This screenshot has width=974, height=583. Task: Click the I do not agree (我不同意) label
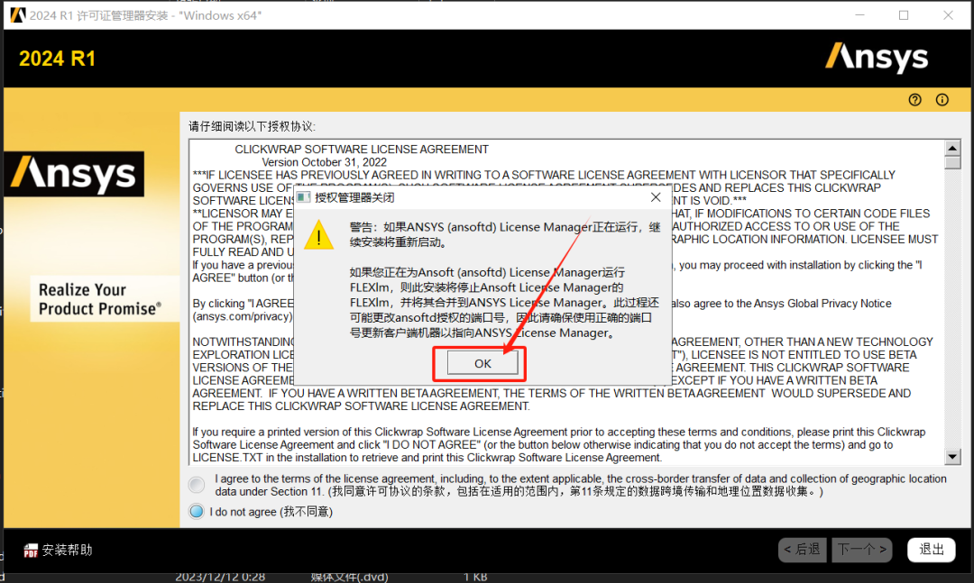271,512
